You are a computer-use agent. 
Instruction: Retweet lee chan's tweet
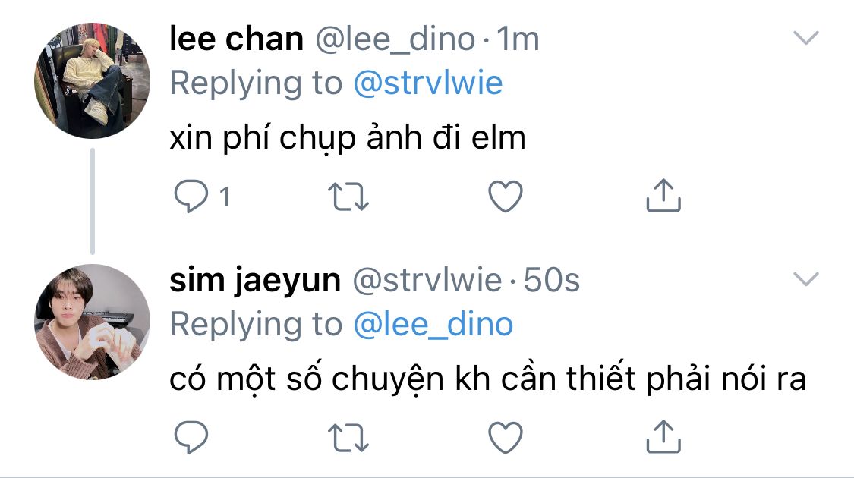348,197
